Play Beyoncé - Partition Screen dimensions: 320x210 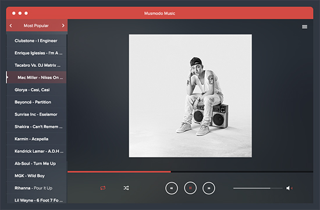[36, 102]
